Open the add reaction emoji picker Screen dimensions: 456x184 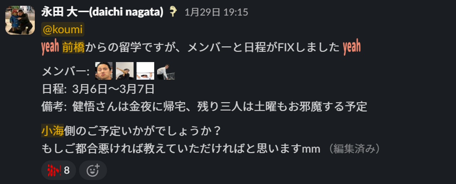[93, 170]
